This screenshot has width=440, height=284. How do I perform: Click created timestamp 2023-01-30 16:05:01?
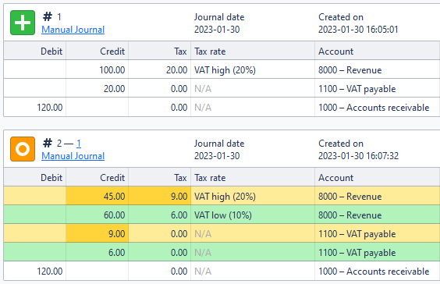point(358,30)
